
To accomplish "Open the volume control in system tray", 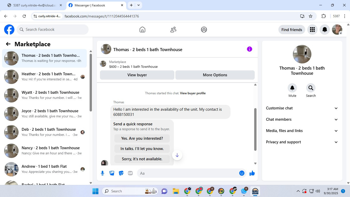I will coord(318,191).
